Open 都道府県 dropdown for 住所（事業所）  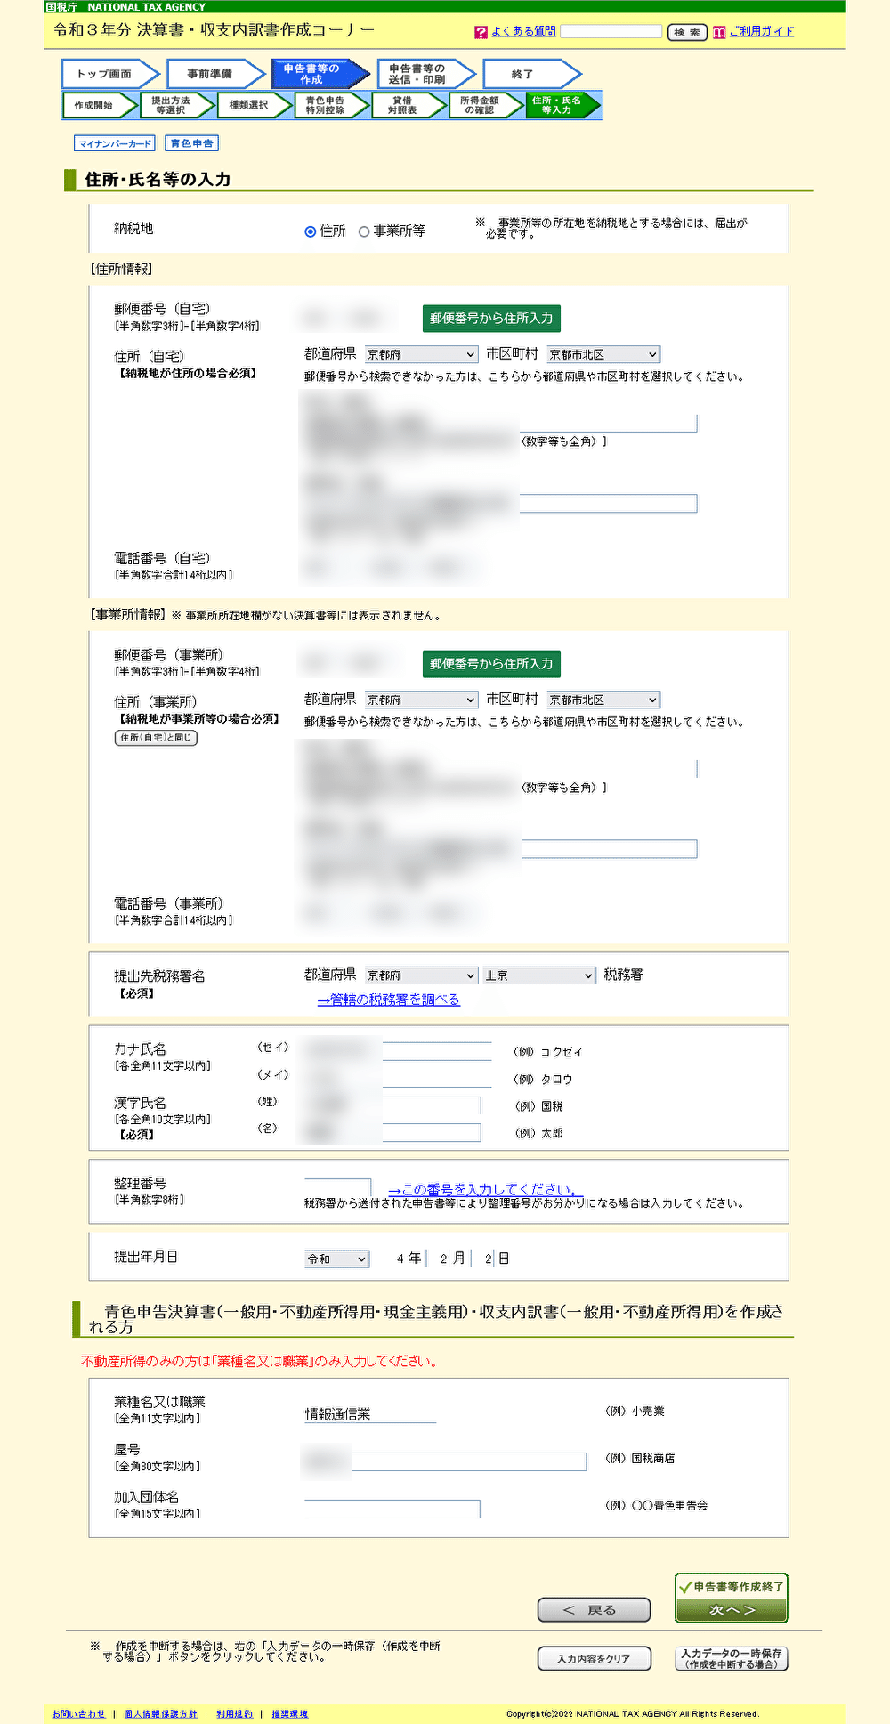(x=422, y=700)
